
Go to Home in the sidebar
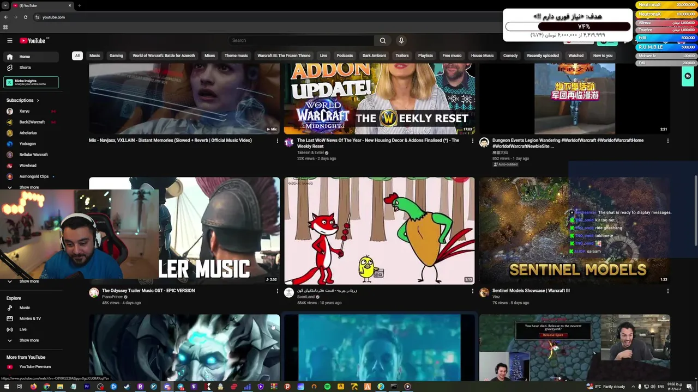(x=31, y=57)
